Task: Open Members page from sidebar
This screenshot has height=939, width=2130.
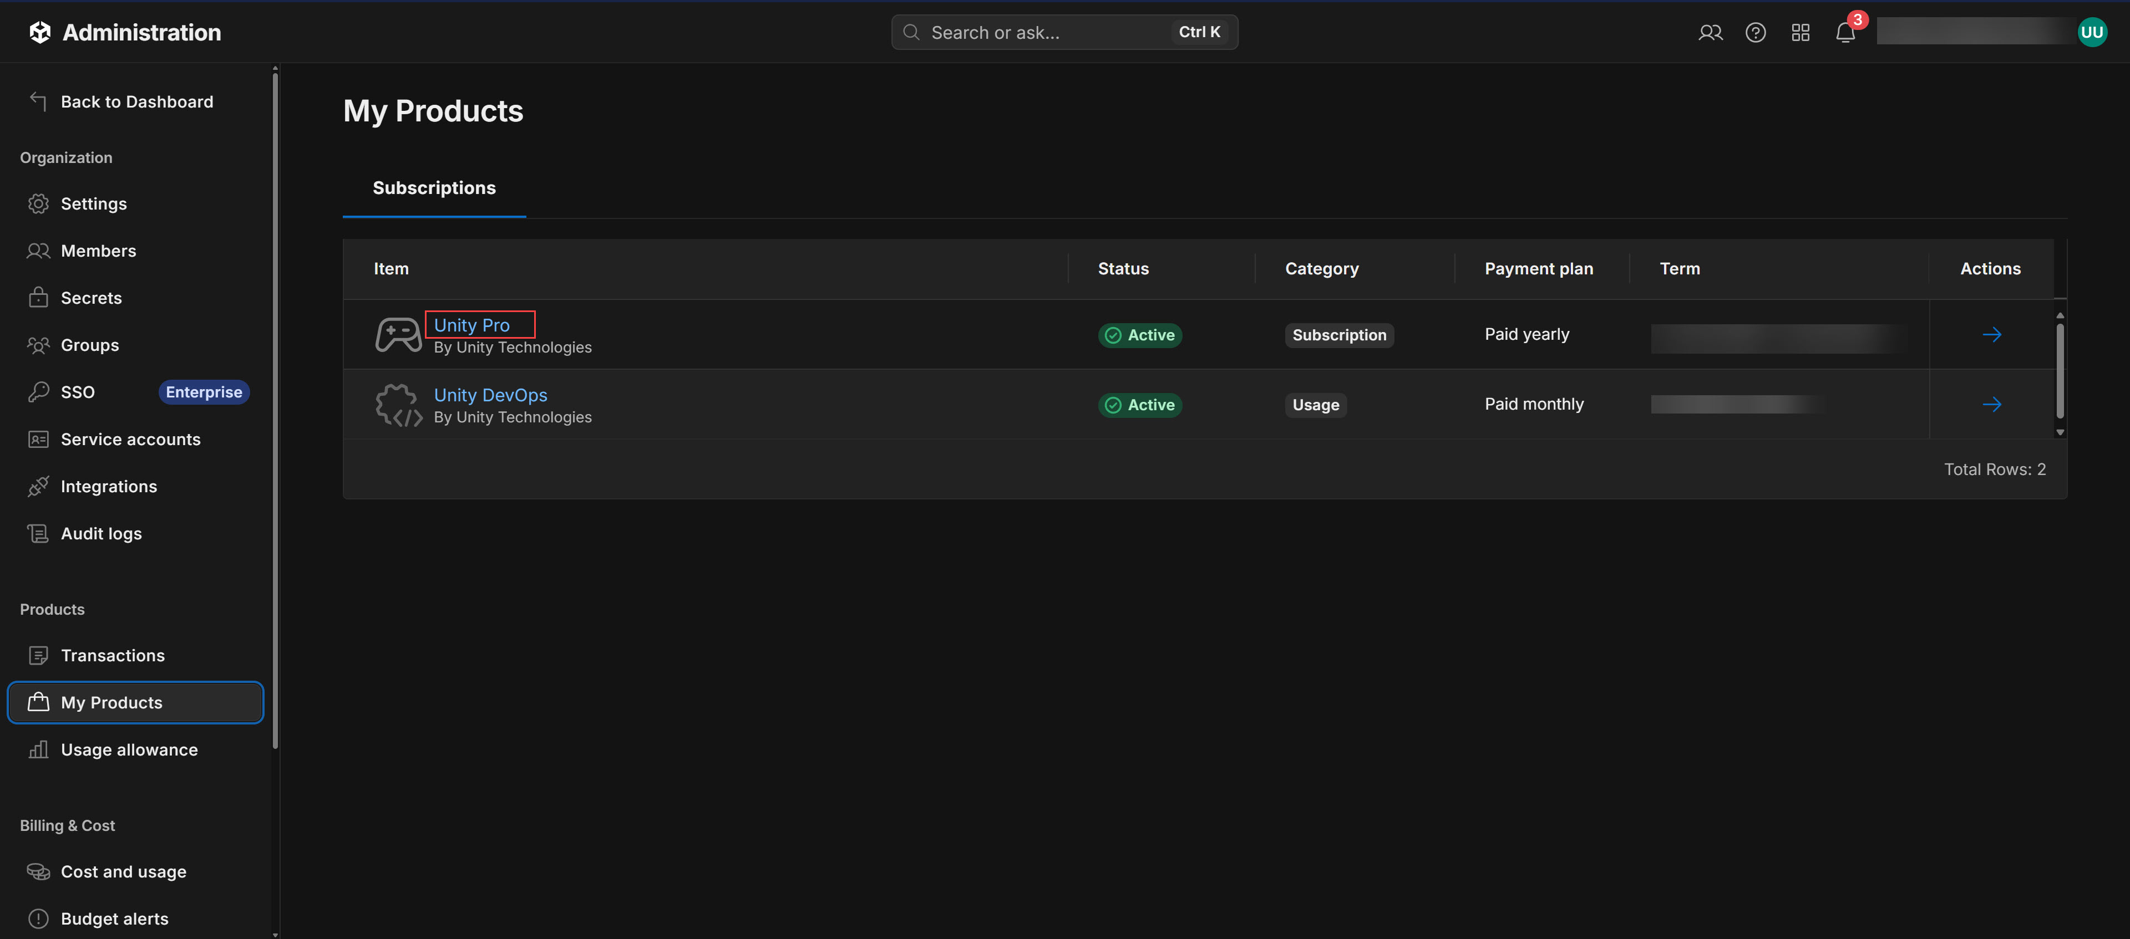Action: (x=135, y=251)
